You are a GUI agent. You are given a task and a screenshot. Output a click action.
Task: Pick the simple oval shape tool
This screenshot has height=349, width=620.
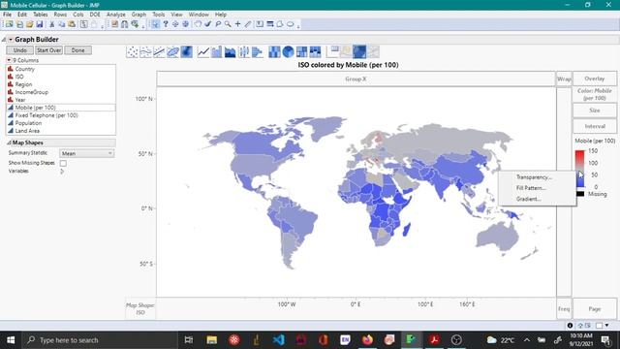pyautogui.click(x=291, y=24)
